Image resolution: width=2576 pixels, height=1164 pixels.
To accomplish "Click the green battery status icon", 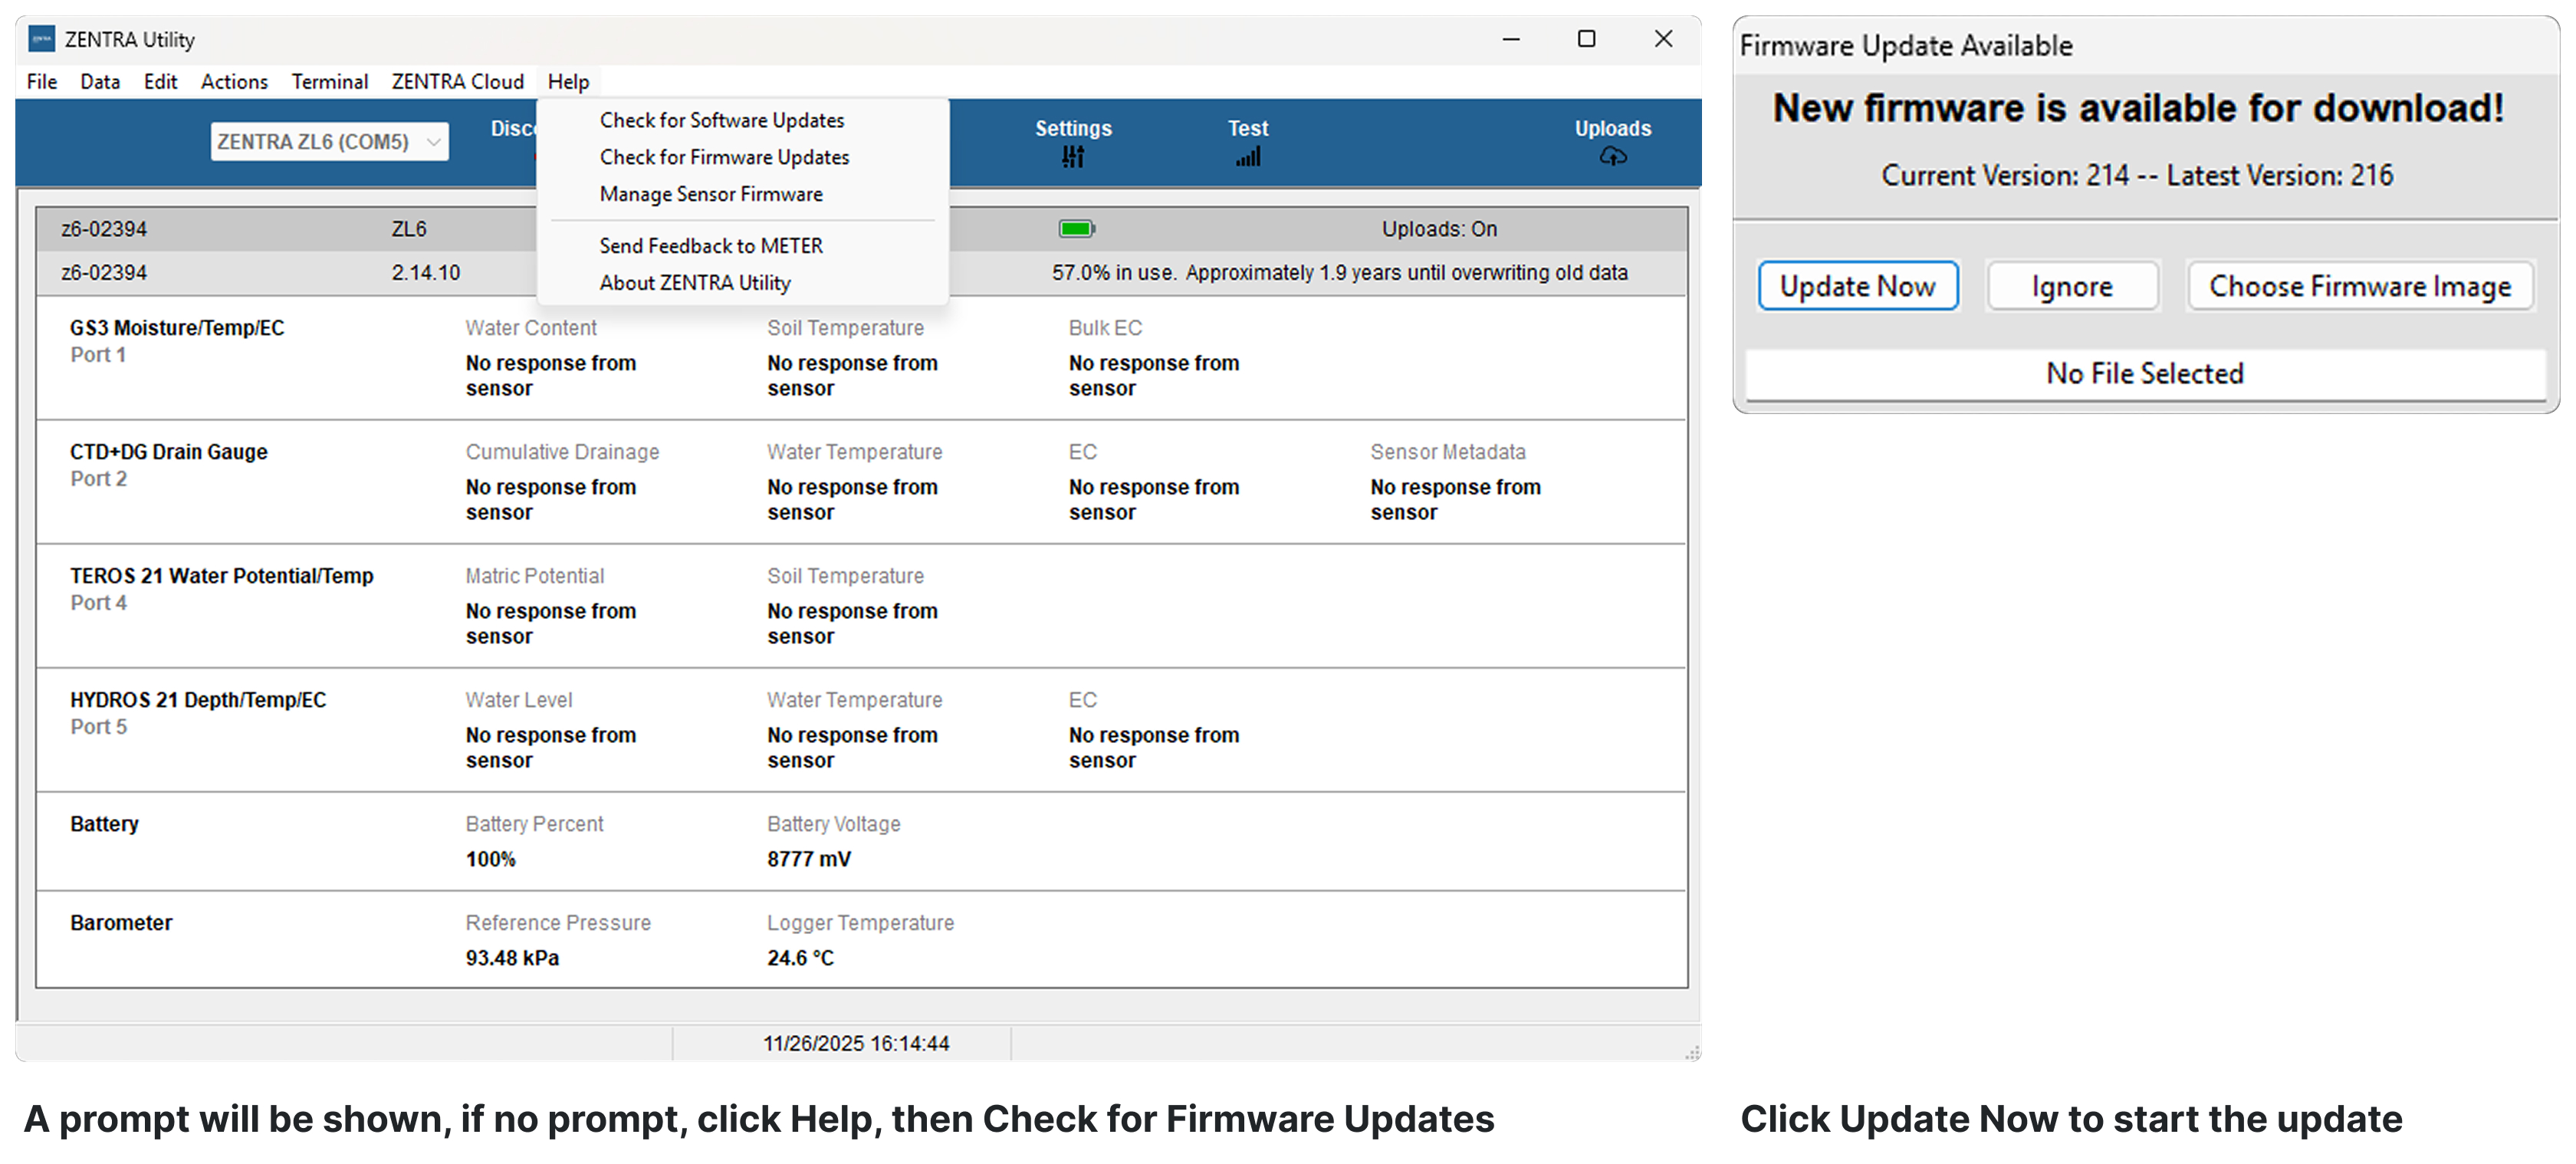I will (x=1076, y=229).
